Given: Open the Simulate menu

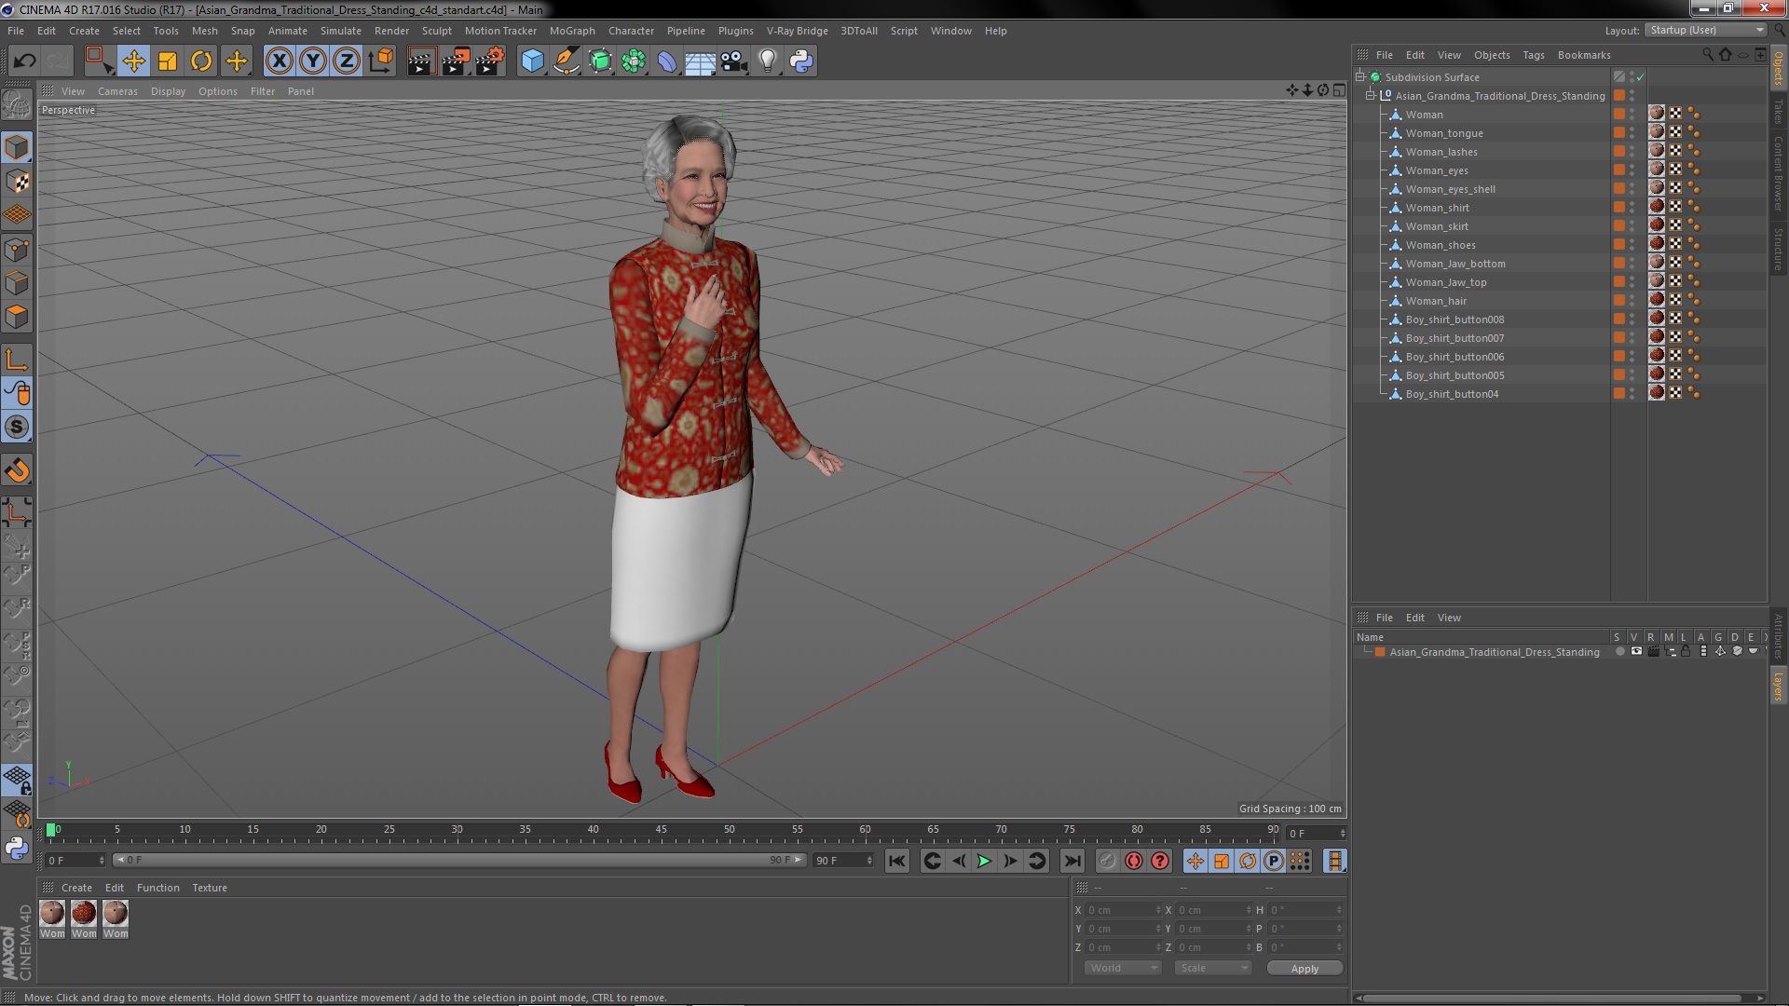Looking at the screenshot, I should [340, 31].
